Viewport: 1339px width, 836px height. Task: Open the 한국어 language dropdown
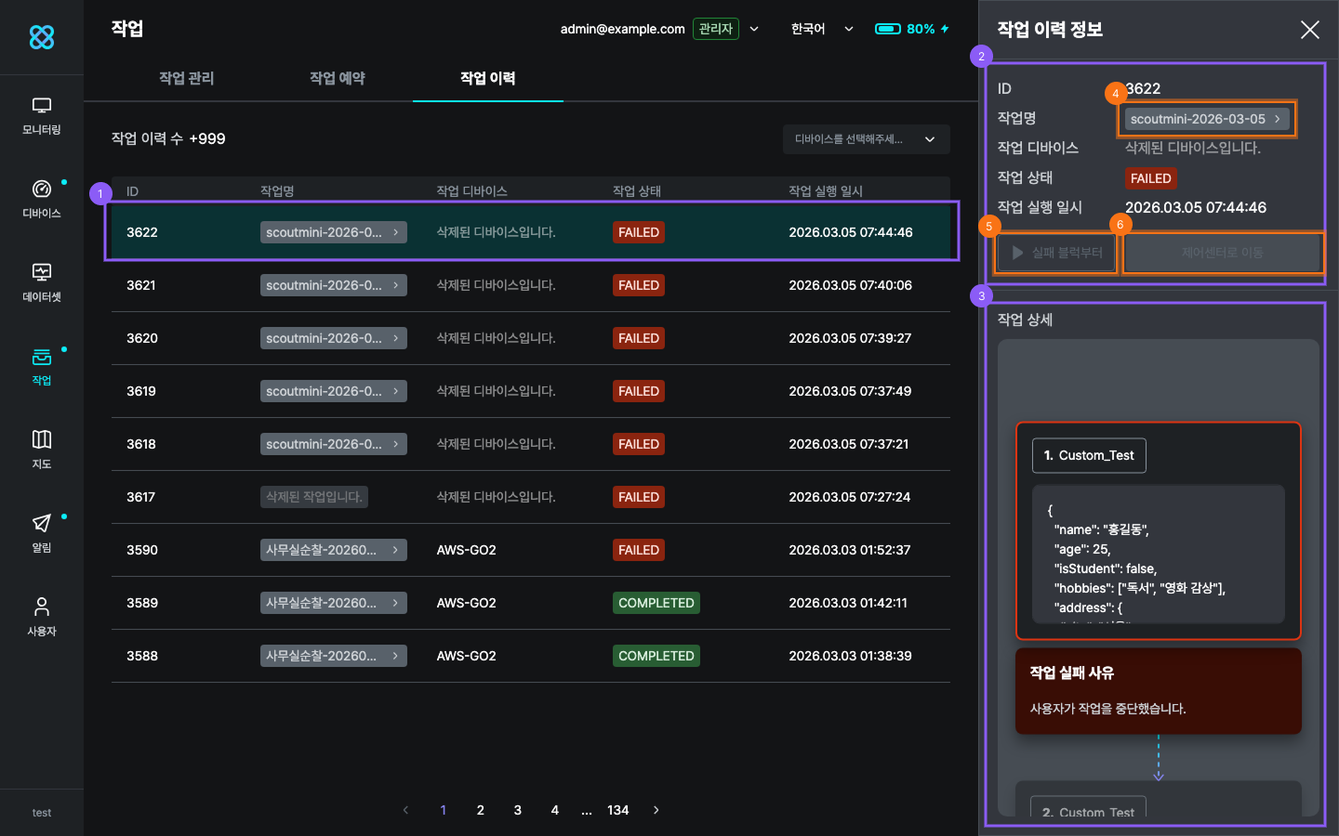tap(821, 29)
